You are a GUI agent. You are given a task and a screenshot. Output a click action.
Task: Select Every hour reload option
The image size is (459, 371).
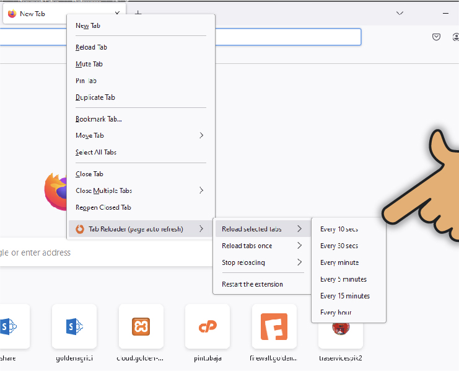click(336, 313)
